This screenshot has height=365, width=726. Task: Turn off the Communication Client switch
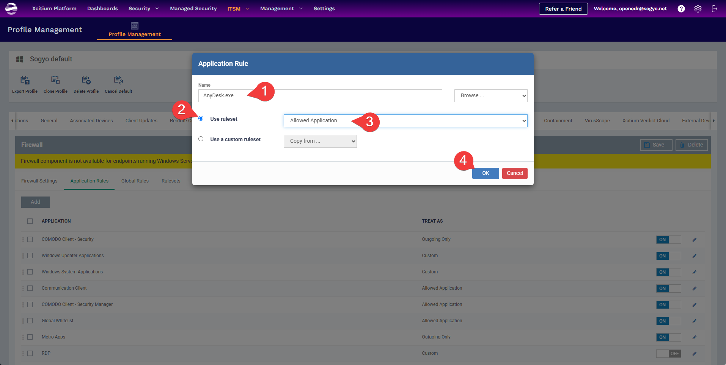(669, 289)
